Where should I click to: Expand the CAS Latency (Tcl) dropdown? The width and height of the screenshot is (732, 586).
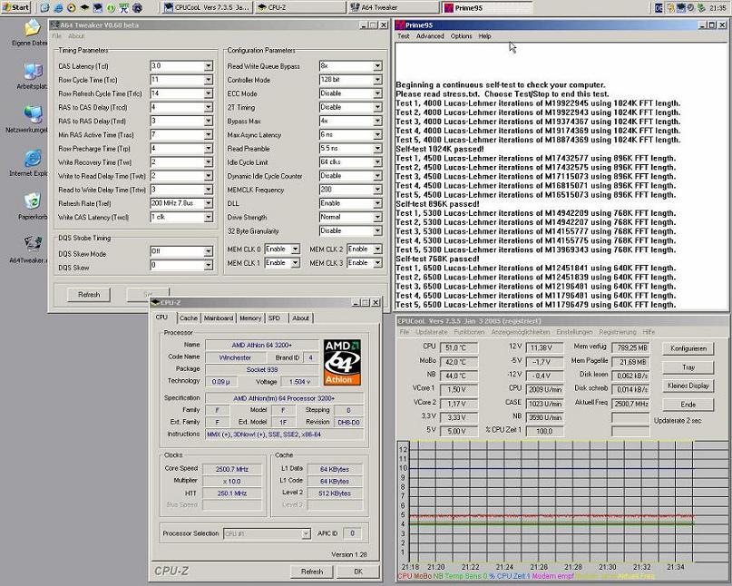pyautogui.click(x=209, y=66)
